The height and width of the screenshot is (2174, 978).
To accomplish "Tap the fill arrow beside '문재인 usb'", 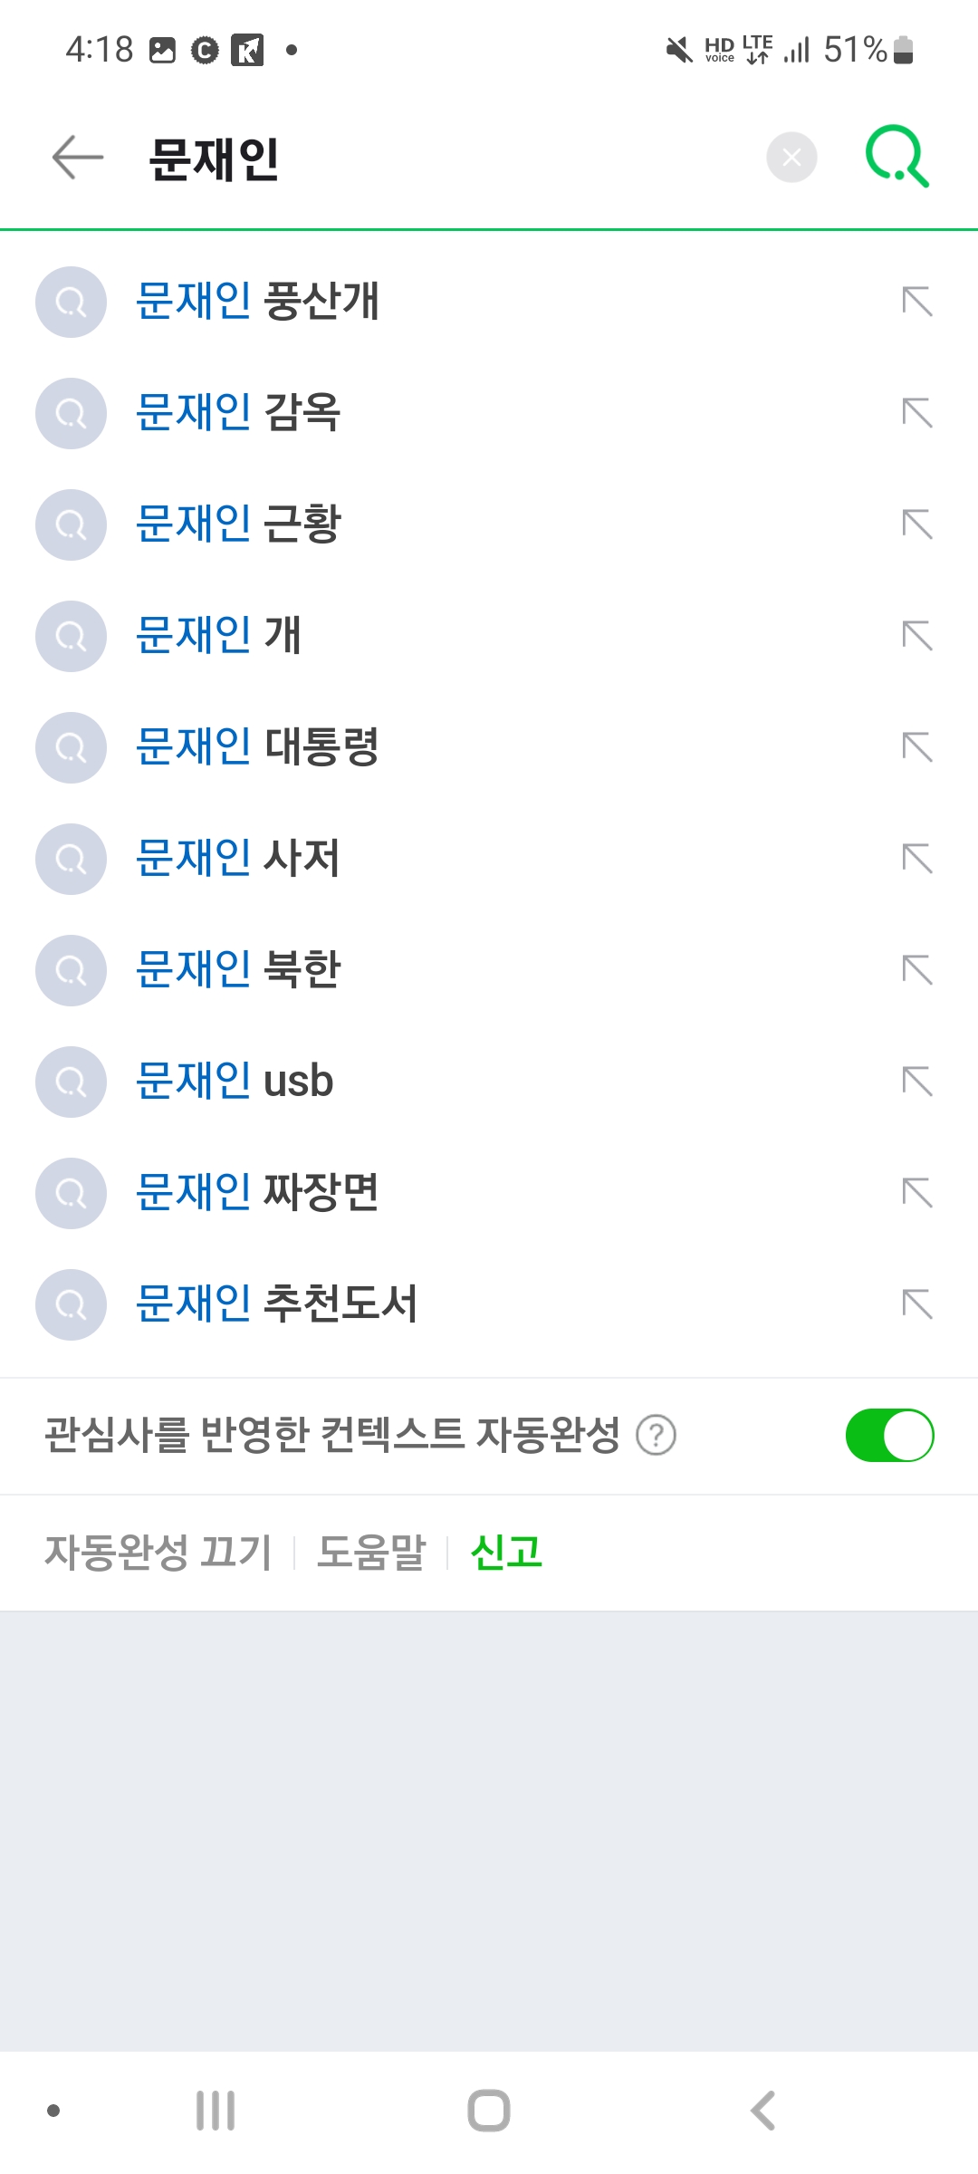I will [x=917, y=1082].
